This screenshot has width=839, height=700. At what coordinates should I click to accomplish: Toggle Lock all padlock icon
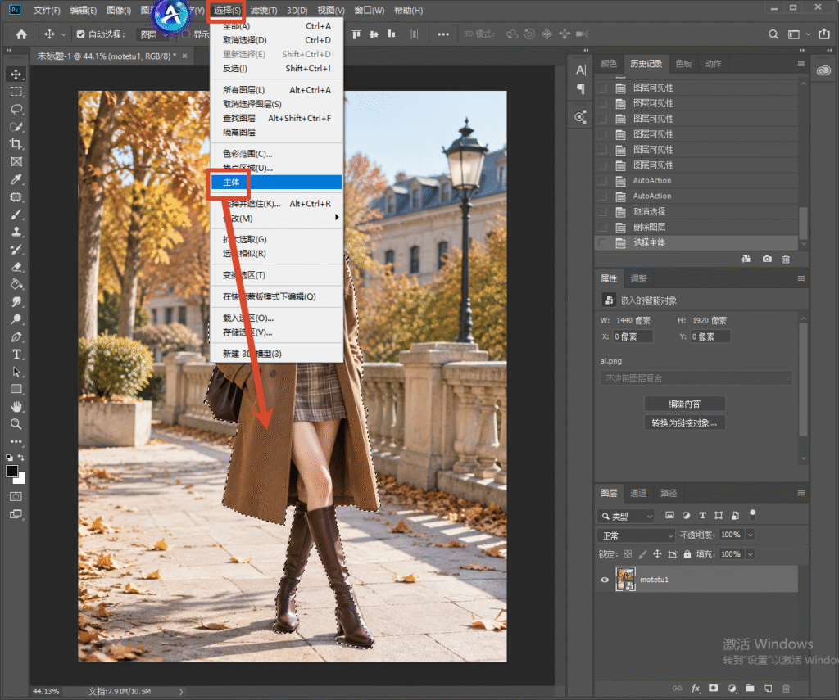click(x=687, y=554)
